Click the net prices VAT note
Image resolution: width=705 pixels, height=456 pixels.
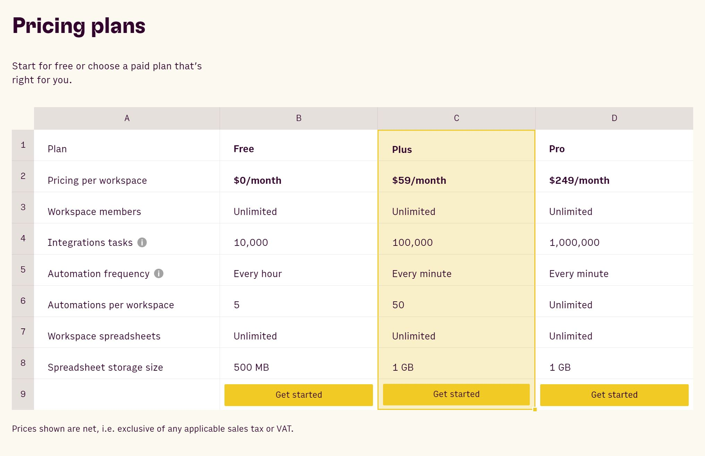coord(153,429)
